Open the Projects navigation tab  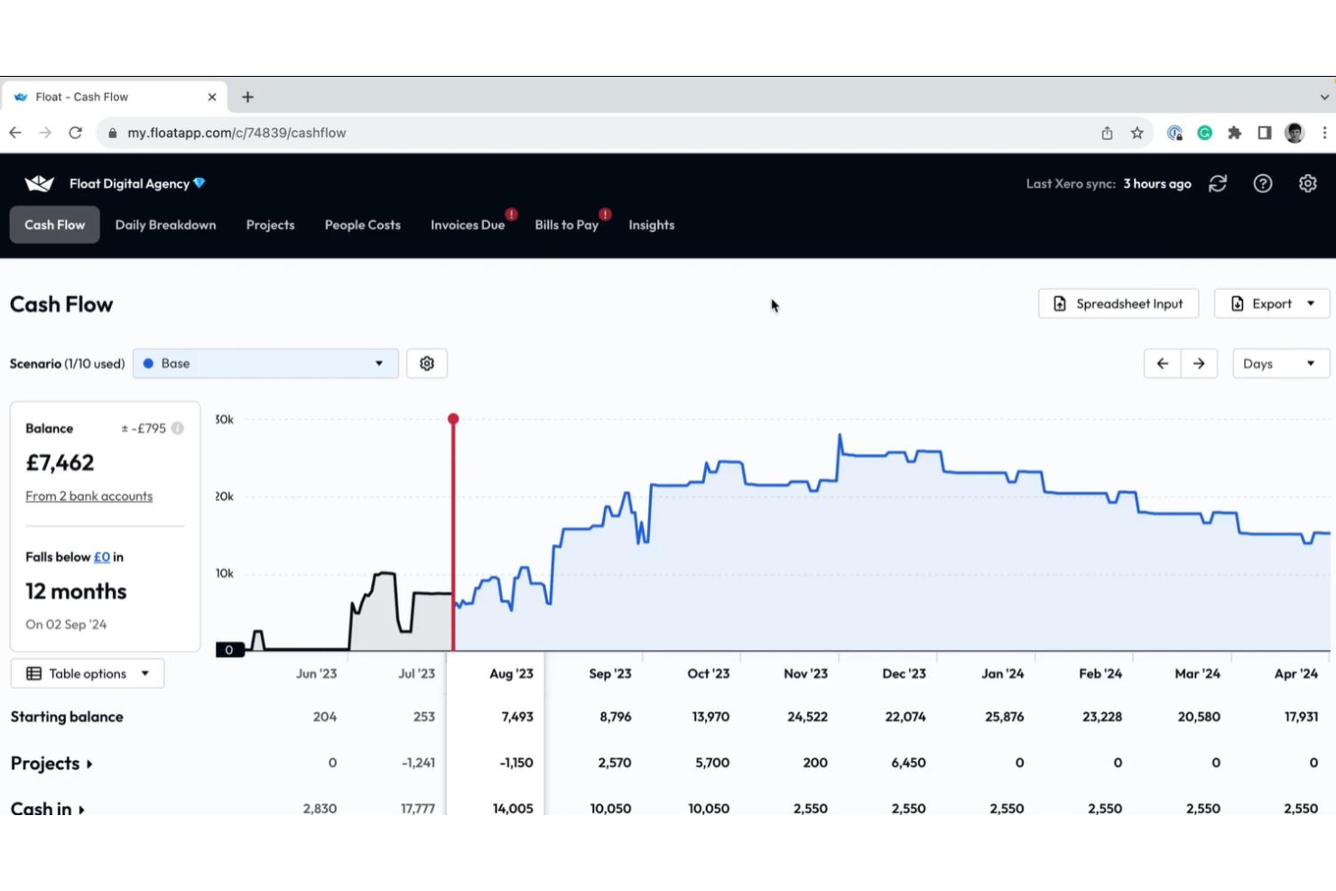coord(270,225)
